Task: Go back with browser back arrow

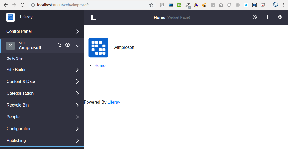Action: pos(6,5)
